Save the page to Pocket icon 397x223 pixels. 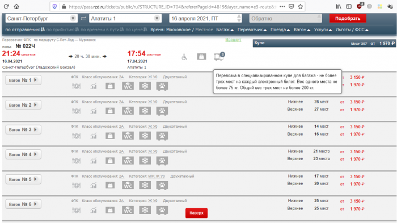[292, 7]
